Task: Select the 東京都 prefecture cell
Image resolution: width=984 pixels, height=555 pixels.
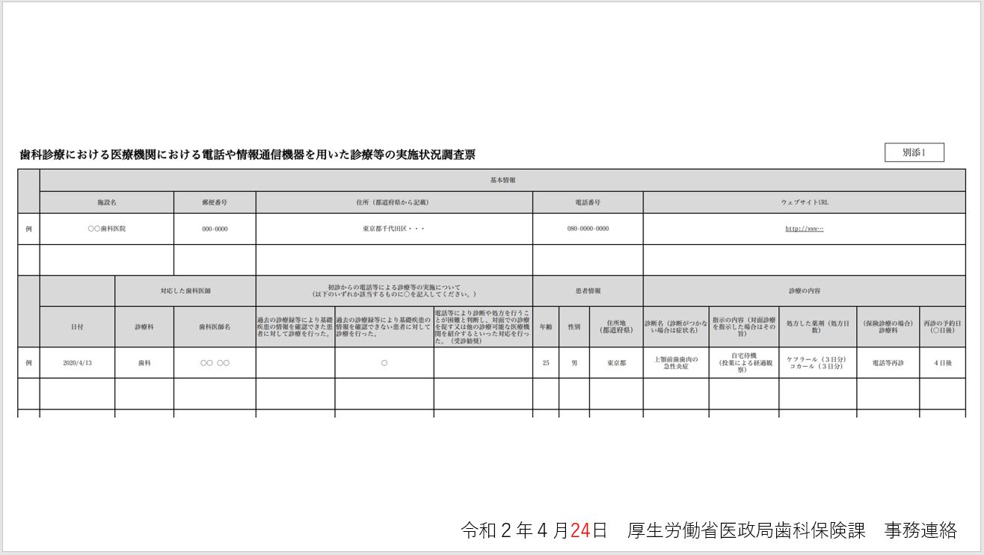Action: 616,362
